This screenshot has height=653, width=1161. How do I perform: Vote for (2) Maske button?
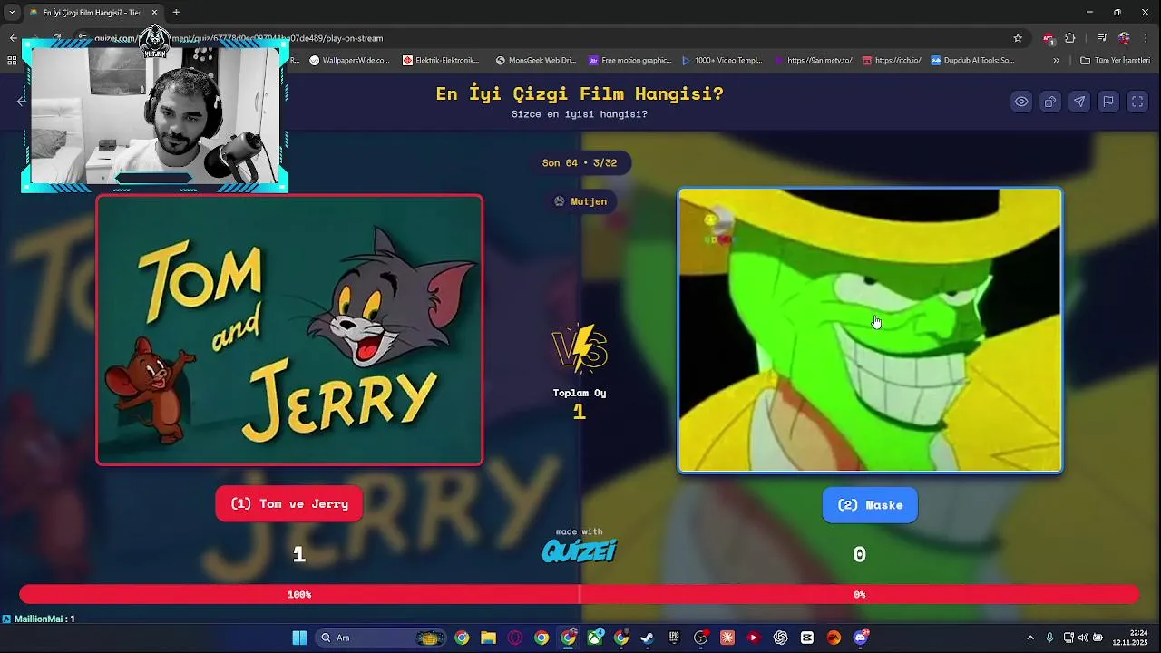[870, 505]
